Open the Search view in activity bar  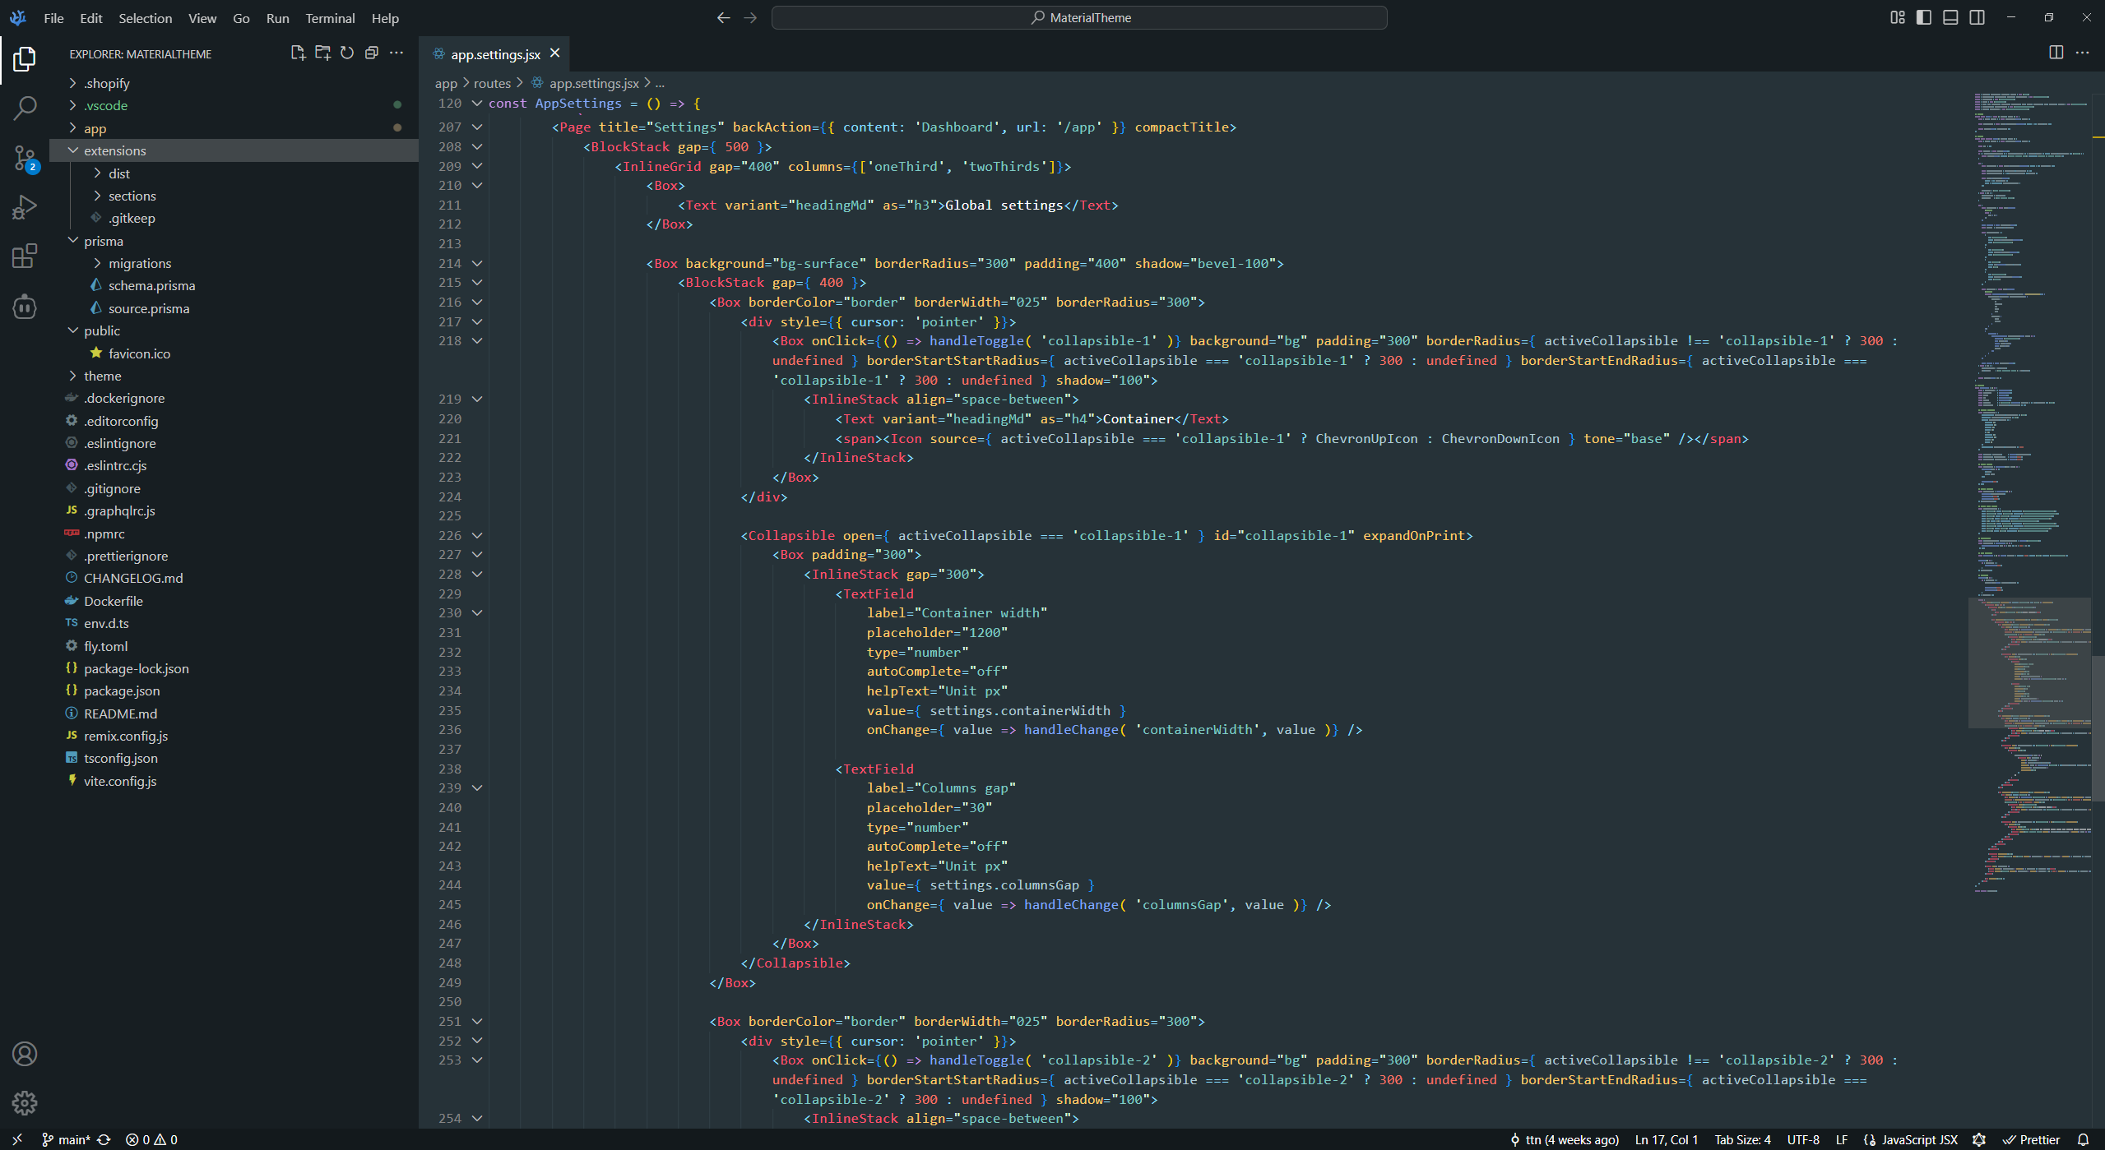coord(25,108)
